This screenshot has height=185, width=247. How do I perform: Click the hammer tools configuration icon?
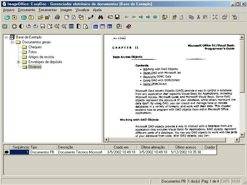click(234, 17)
